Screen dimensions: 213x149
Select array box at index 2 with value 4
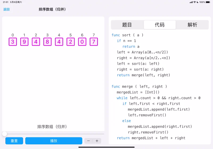(x=36, y=42)
